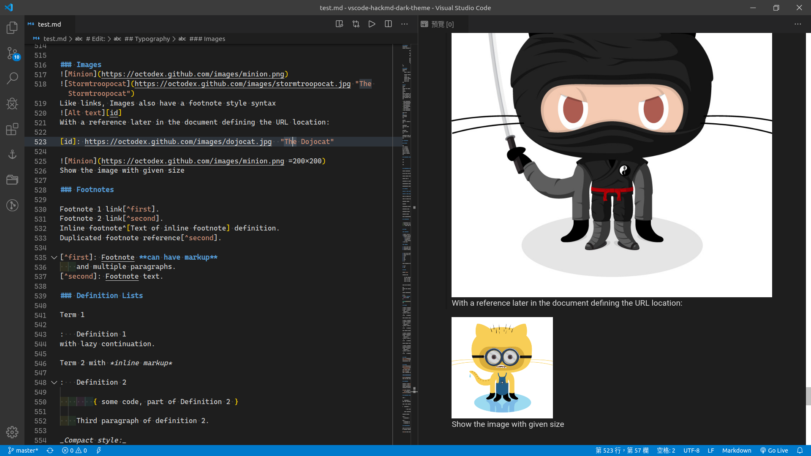
Task: Change the Markdown language mode
Action: [736, 451]
